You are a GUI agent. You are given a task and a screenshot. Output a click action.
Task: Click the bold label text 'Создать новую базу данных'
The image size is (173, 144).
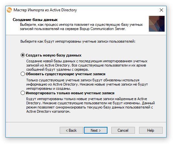point(54,55)
